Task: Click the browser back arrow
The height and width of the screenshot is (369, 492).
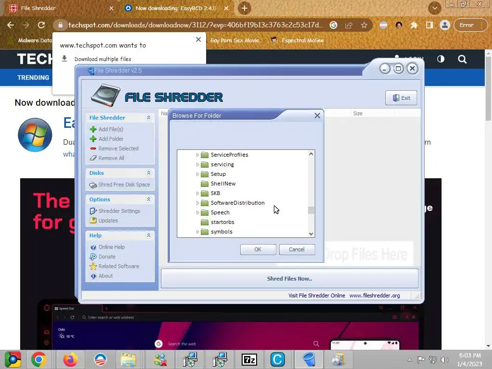Action: pos(11,25)
